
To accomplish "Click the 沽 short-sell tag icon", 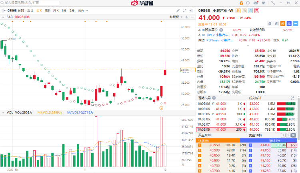I will 244,11.
